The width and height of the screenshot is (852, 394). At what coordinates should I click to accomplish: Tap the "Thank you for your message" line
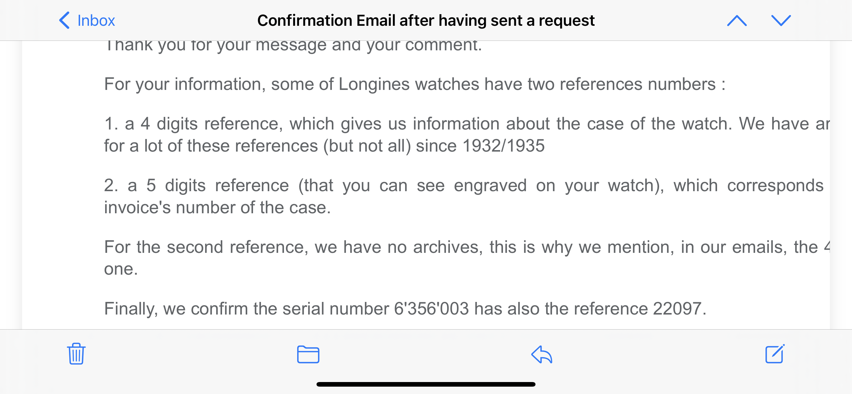click(293, 46)
